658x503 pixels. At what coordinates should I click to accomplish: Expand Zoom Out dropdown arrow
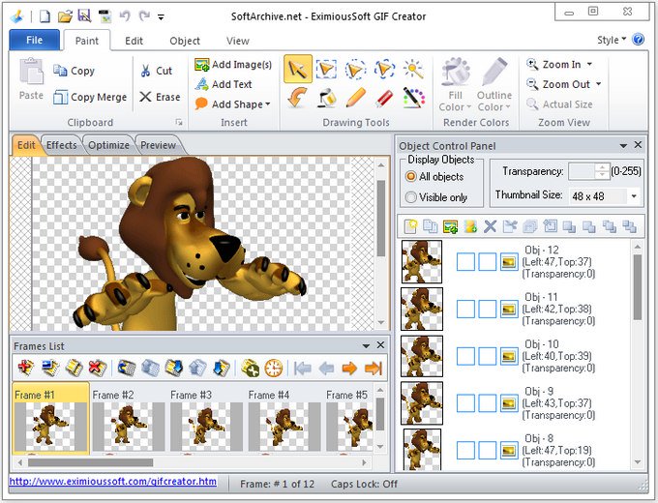pyautogui.click(x=598, y=84)
